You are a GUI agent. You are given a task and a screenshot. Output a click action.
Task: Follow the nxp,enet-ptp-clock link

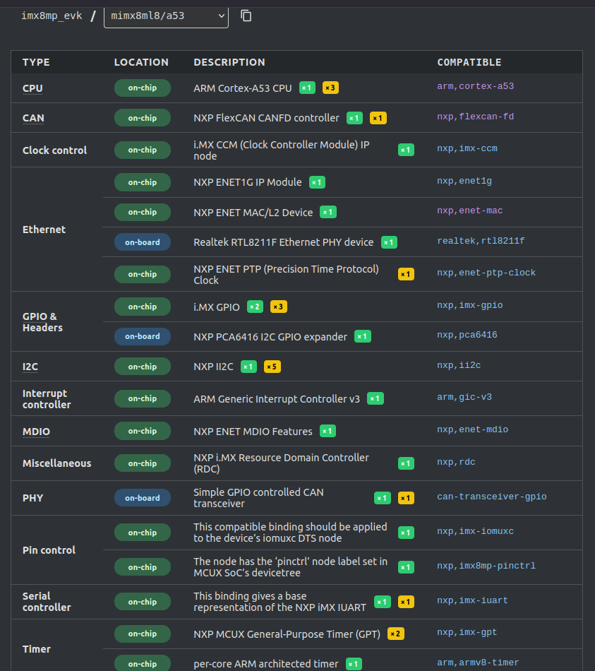click(x=486, y=273)
